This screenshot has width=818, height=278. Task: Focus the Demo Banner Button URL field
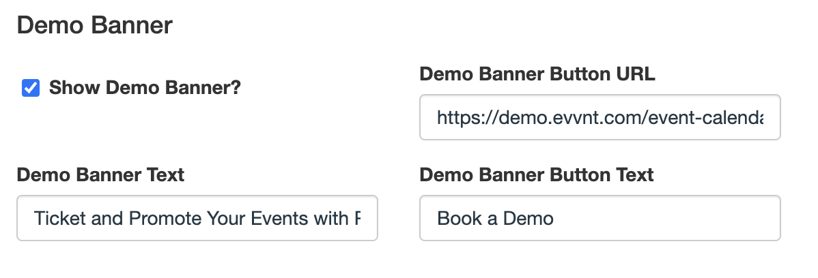click(600, 117)
